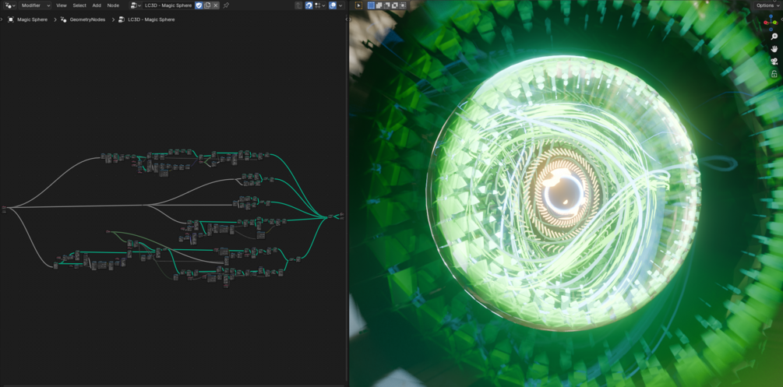This screenshot has width=783, height=387.
Task: Toggle the pin node tree icon
Action: [x=226, y=5]
